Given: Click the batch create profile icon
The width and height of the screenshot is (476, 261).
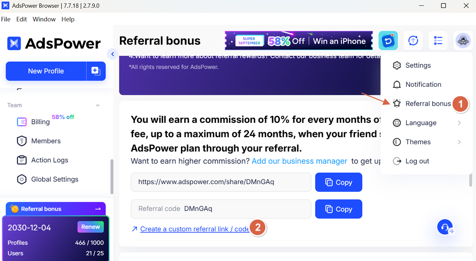Looking at the screenshot, I should click(96, 71).
